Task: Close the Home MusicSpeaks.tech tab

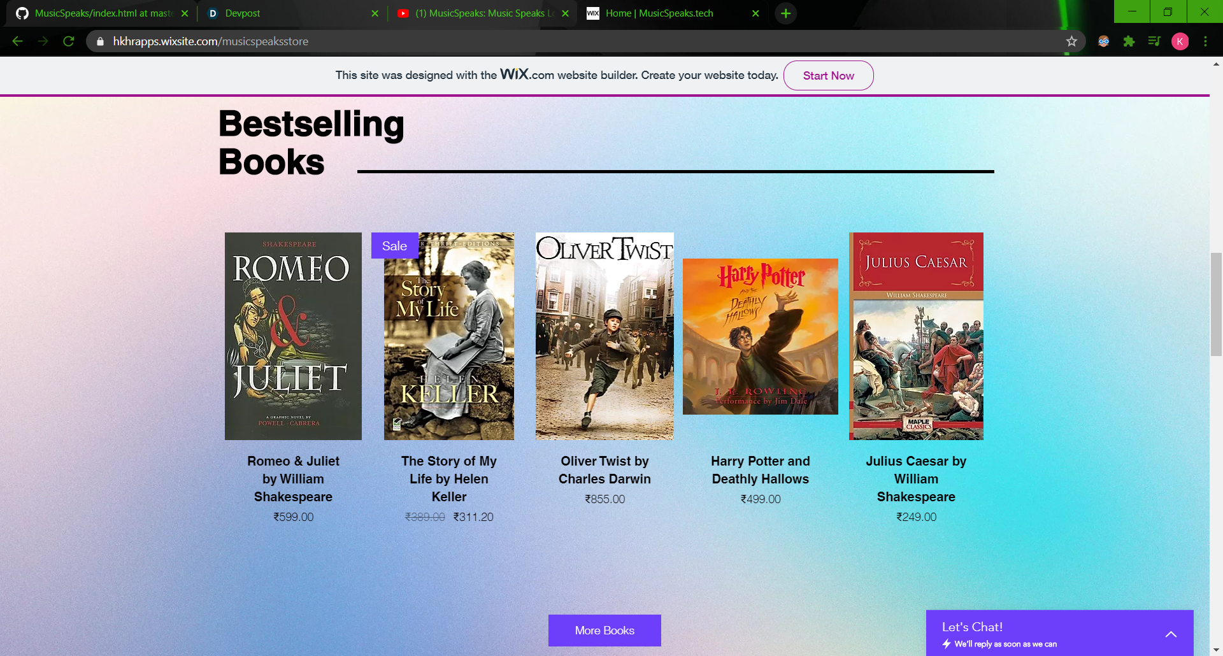Action: [755, 13]
